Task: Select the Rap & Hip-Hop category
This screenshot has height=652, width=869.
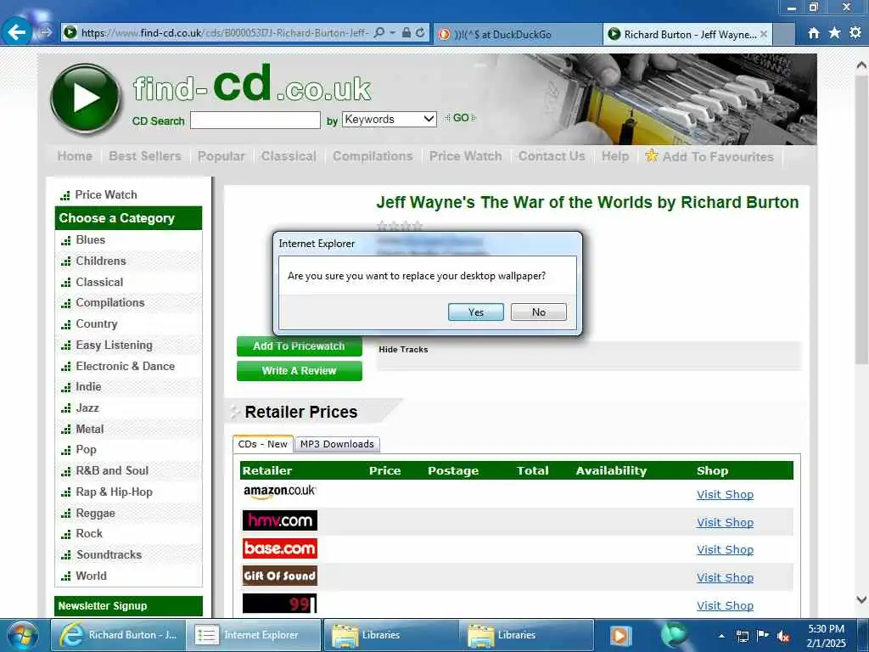Action: pyautogui.click(x=115, y=492)
